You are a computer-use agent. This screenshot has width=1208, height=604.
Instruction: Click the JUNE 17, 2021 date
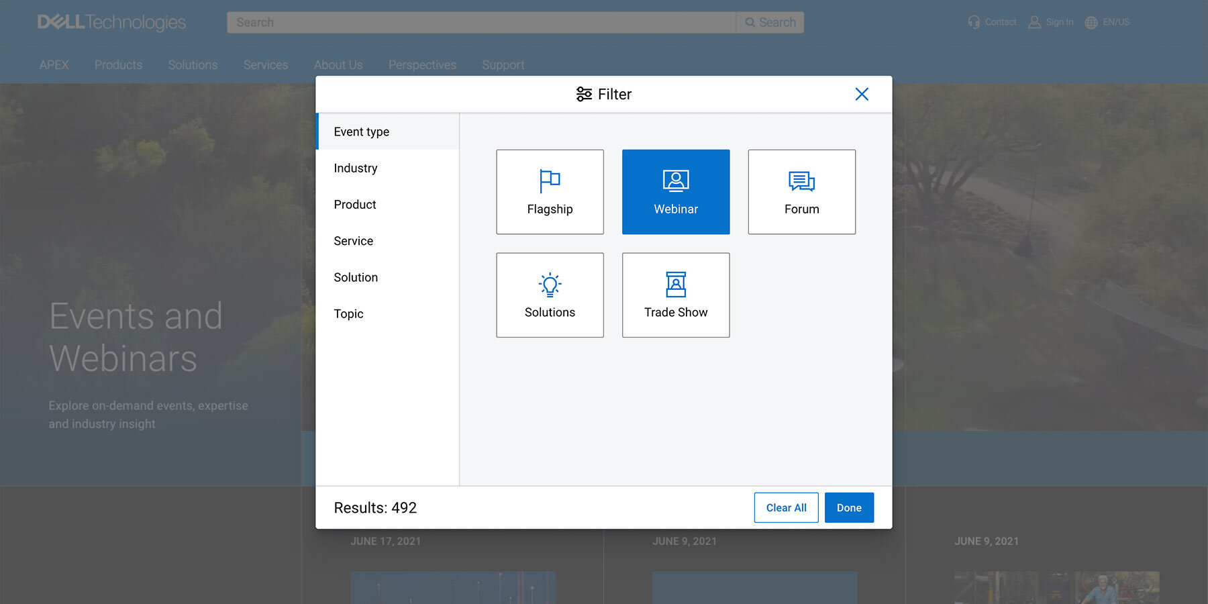385,541
